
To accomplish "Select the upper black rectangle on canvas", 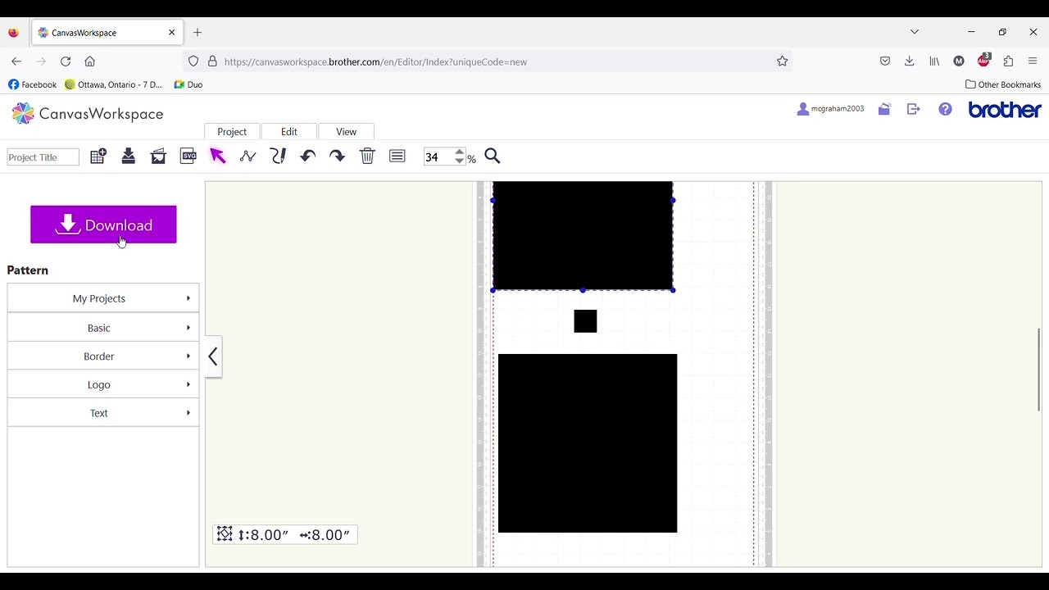I will coord(583,236).
